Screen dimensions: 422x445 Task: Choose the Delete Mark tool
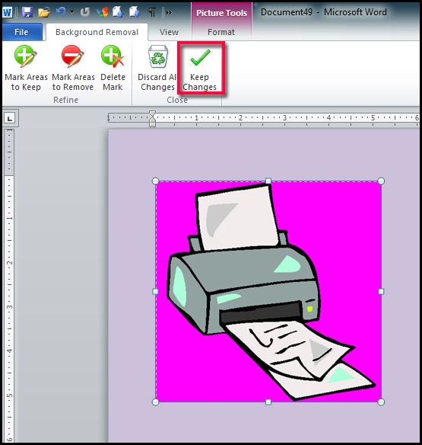[x=113, y=68]
